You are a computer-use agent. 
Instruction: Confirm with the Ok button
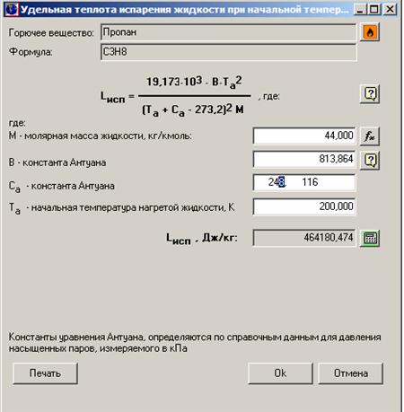280,373
